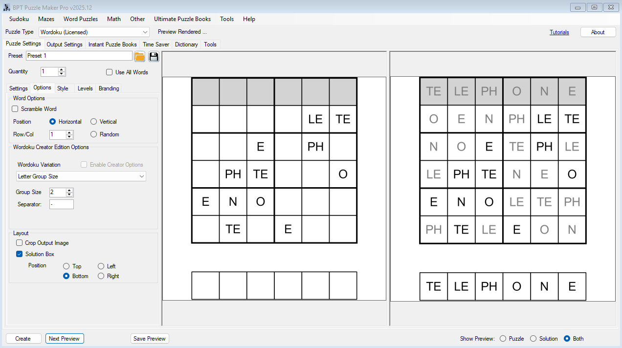
Task: Switch to the Style sub-tab
Action: 63,88
